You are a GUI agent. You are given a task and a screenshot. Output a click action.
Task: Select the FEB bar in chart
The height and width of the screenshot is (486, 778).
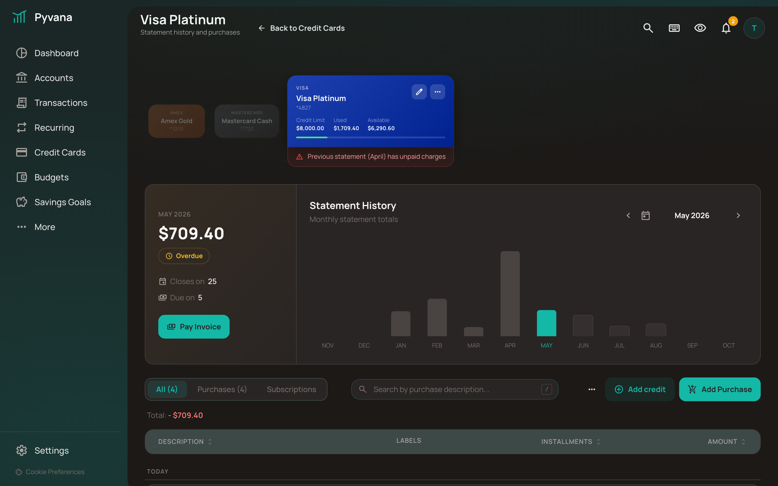tap(437, 318)
